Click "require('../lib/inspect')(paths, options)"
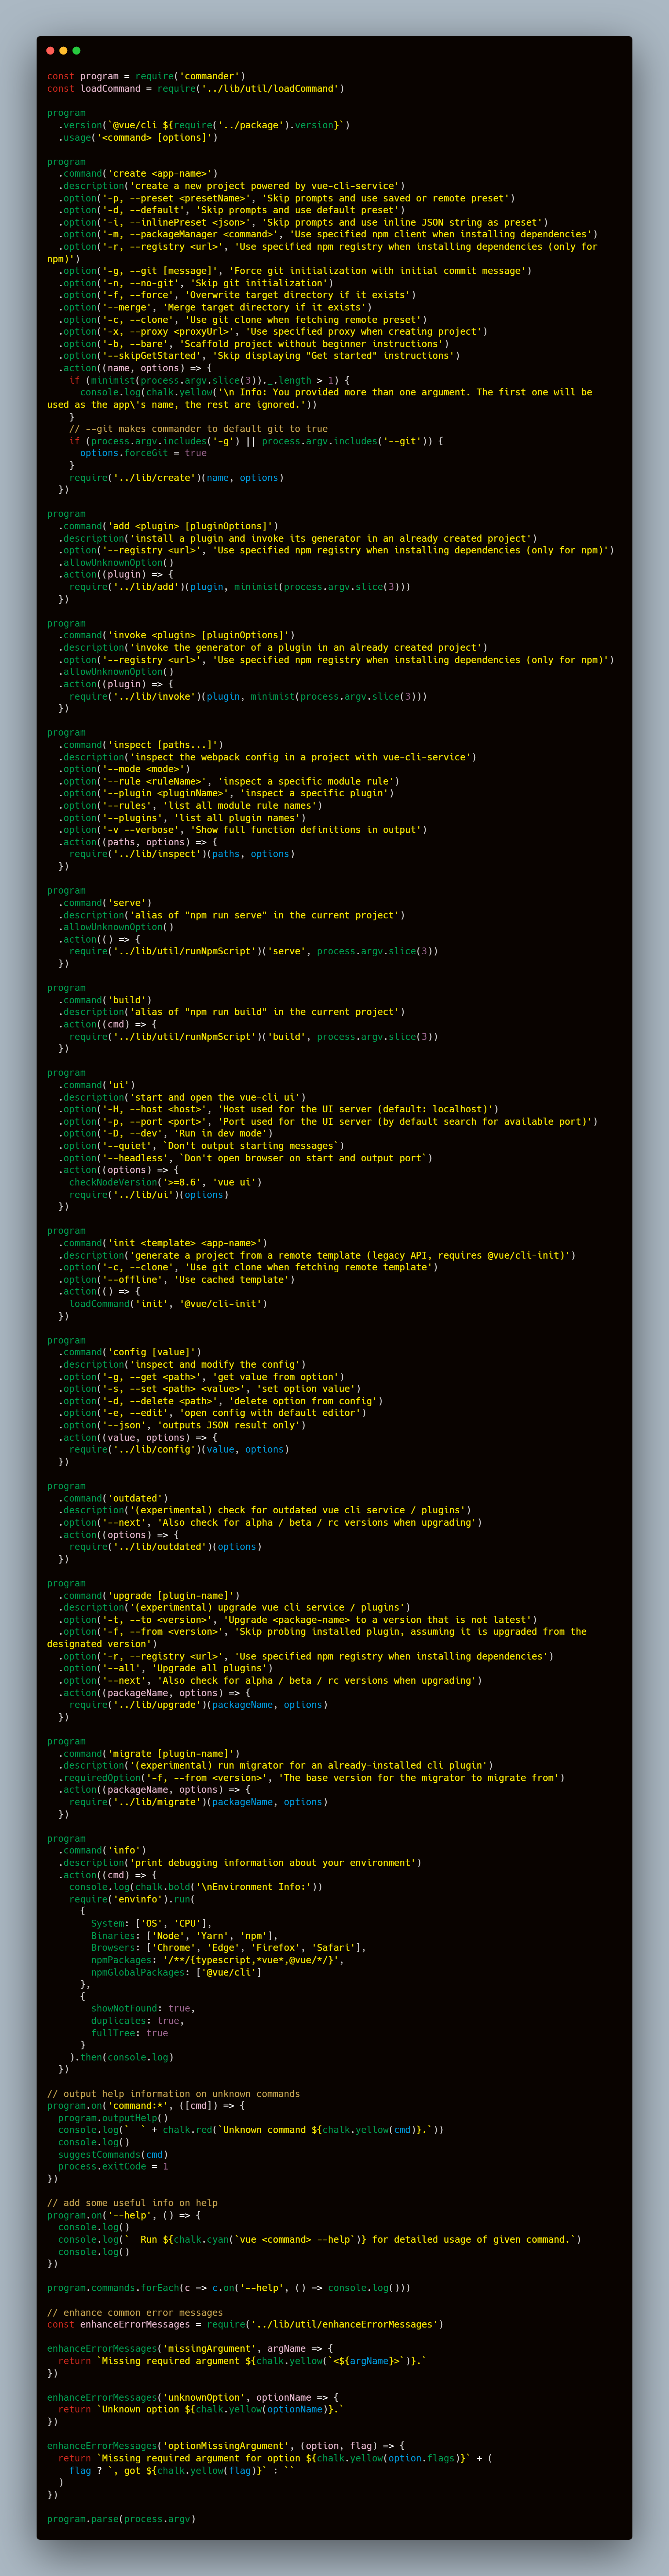 182,854
